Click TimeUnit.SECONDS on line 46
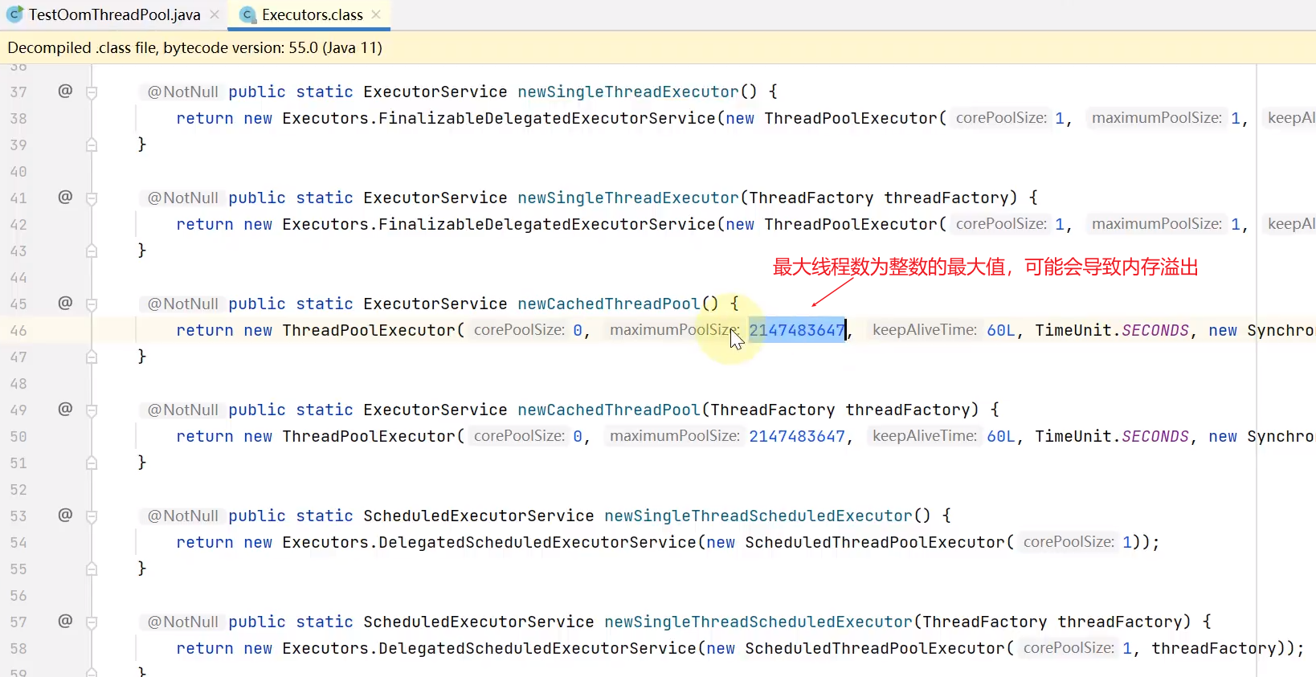 [1112, 330]
